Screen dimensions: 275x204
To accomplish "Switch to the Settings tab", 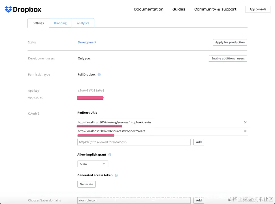I will pos(38,23).
